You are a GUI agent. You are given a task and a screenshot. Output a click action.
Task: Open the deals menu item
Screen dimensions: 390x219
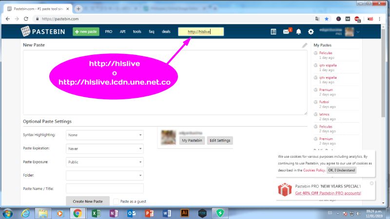pyautogui.click(x=166, y=32)
